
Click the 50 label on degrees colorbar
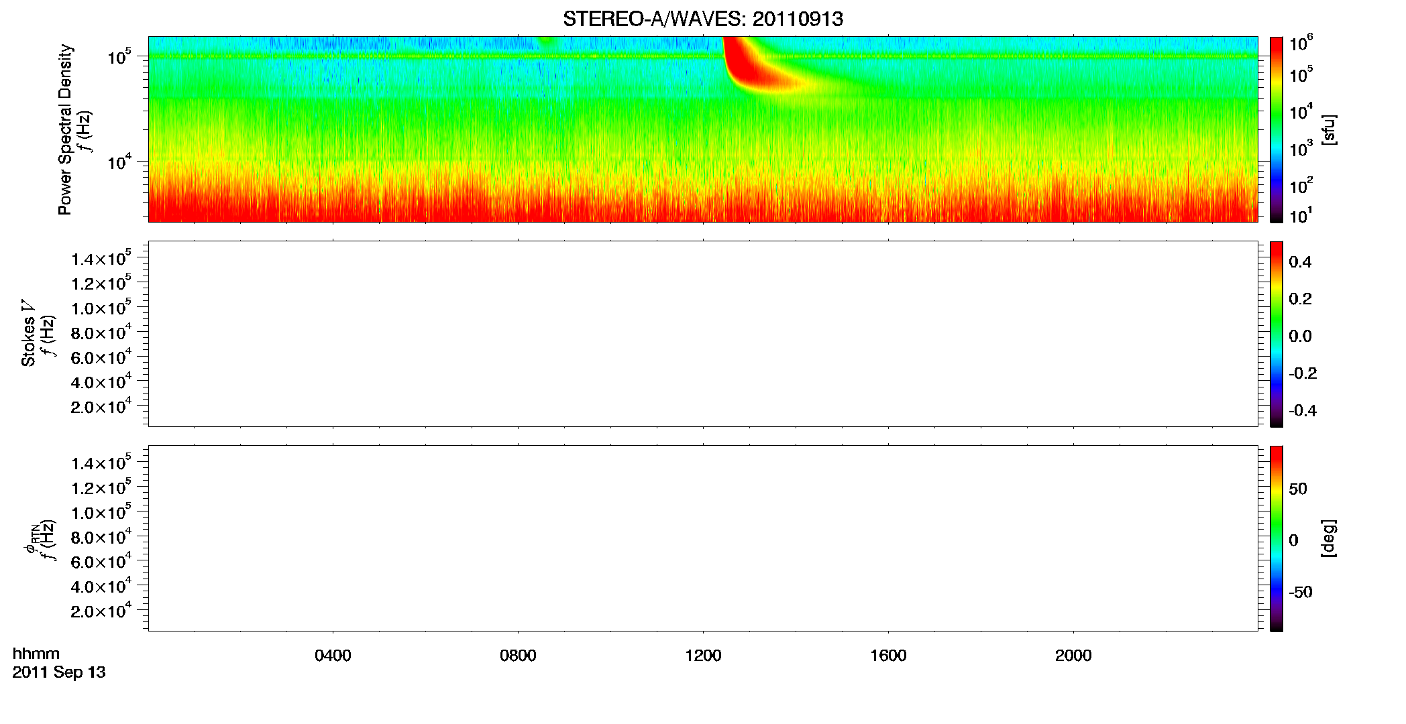1298,489
